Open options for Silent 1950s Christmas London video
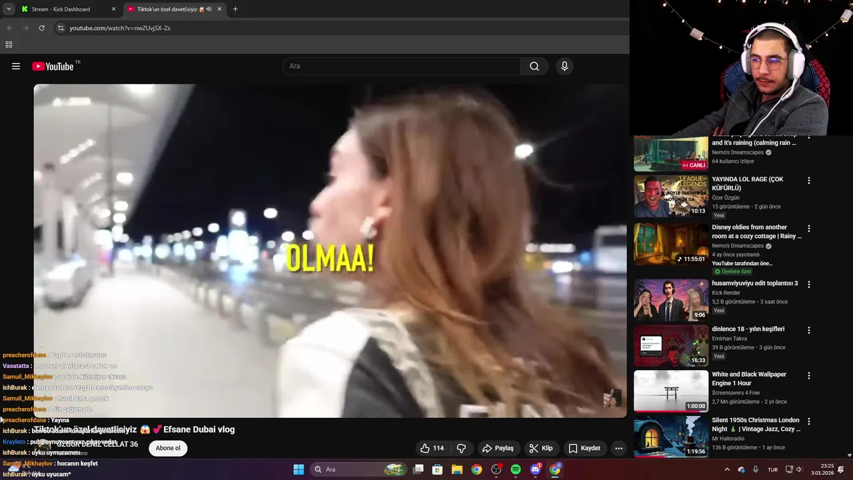This screenshot has height=480, width=853. [809, 421]
